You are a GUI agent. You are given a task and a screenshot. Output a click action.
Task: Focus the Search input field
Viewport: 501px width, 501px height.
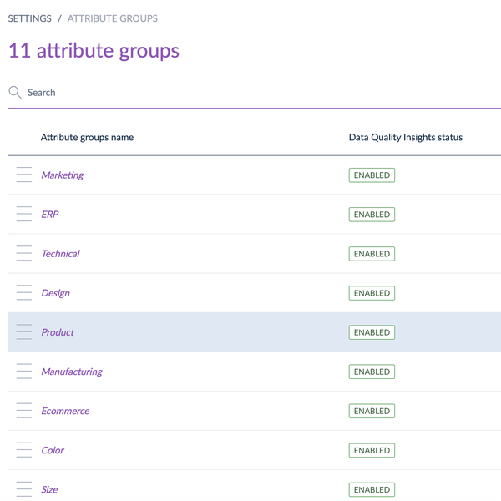coord(250,93)
